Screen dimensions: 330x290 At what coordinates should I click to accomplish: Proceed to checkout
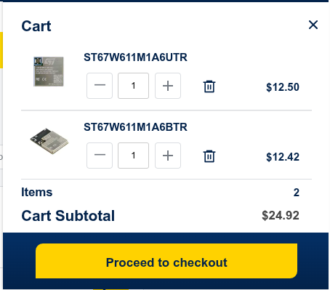[x=166, y=261]
